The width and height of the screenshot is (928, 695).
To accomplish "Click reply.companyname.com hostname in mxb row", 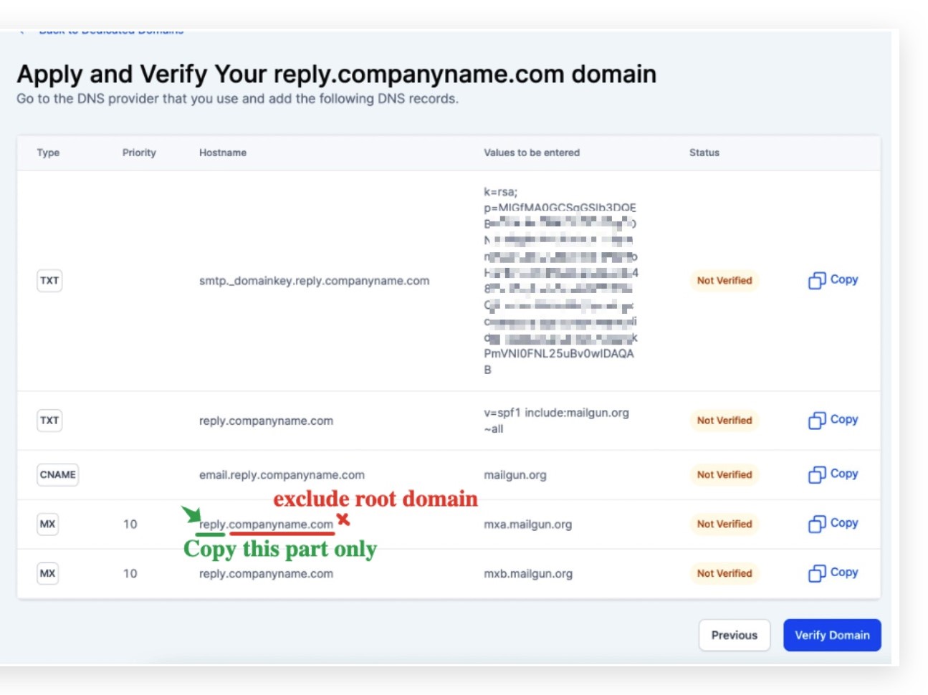I will click(x=266, y=574).
